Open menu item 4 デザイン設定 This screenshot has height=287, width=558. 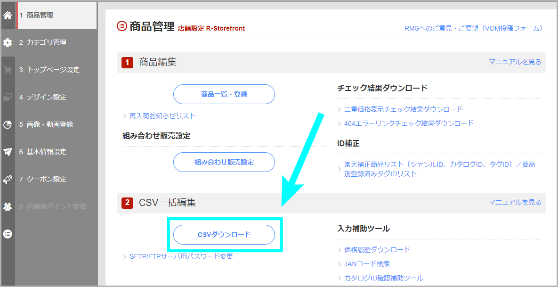[x=56, y=97]
